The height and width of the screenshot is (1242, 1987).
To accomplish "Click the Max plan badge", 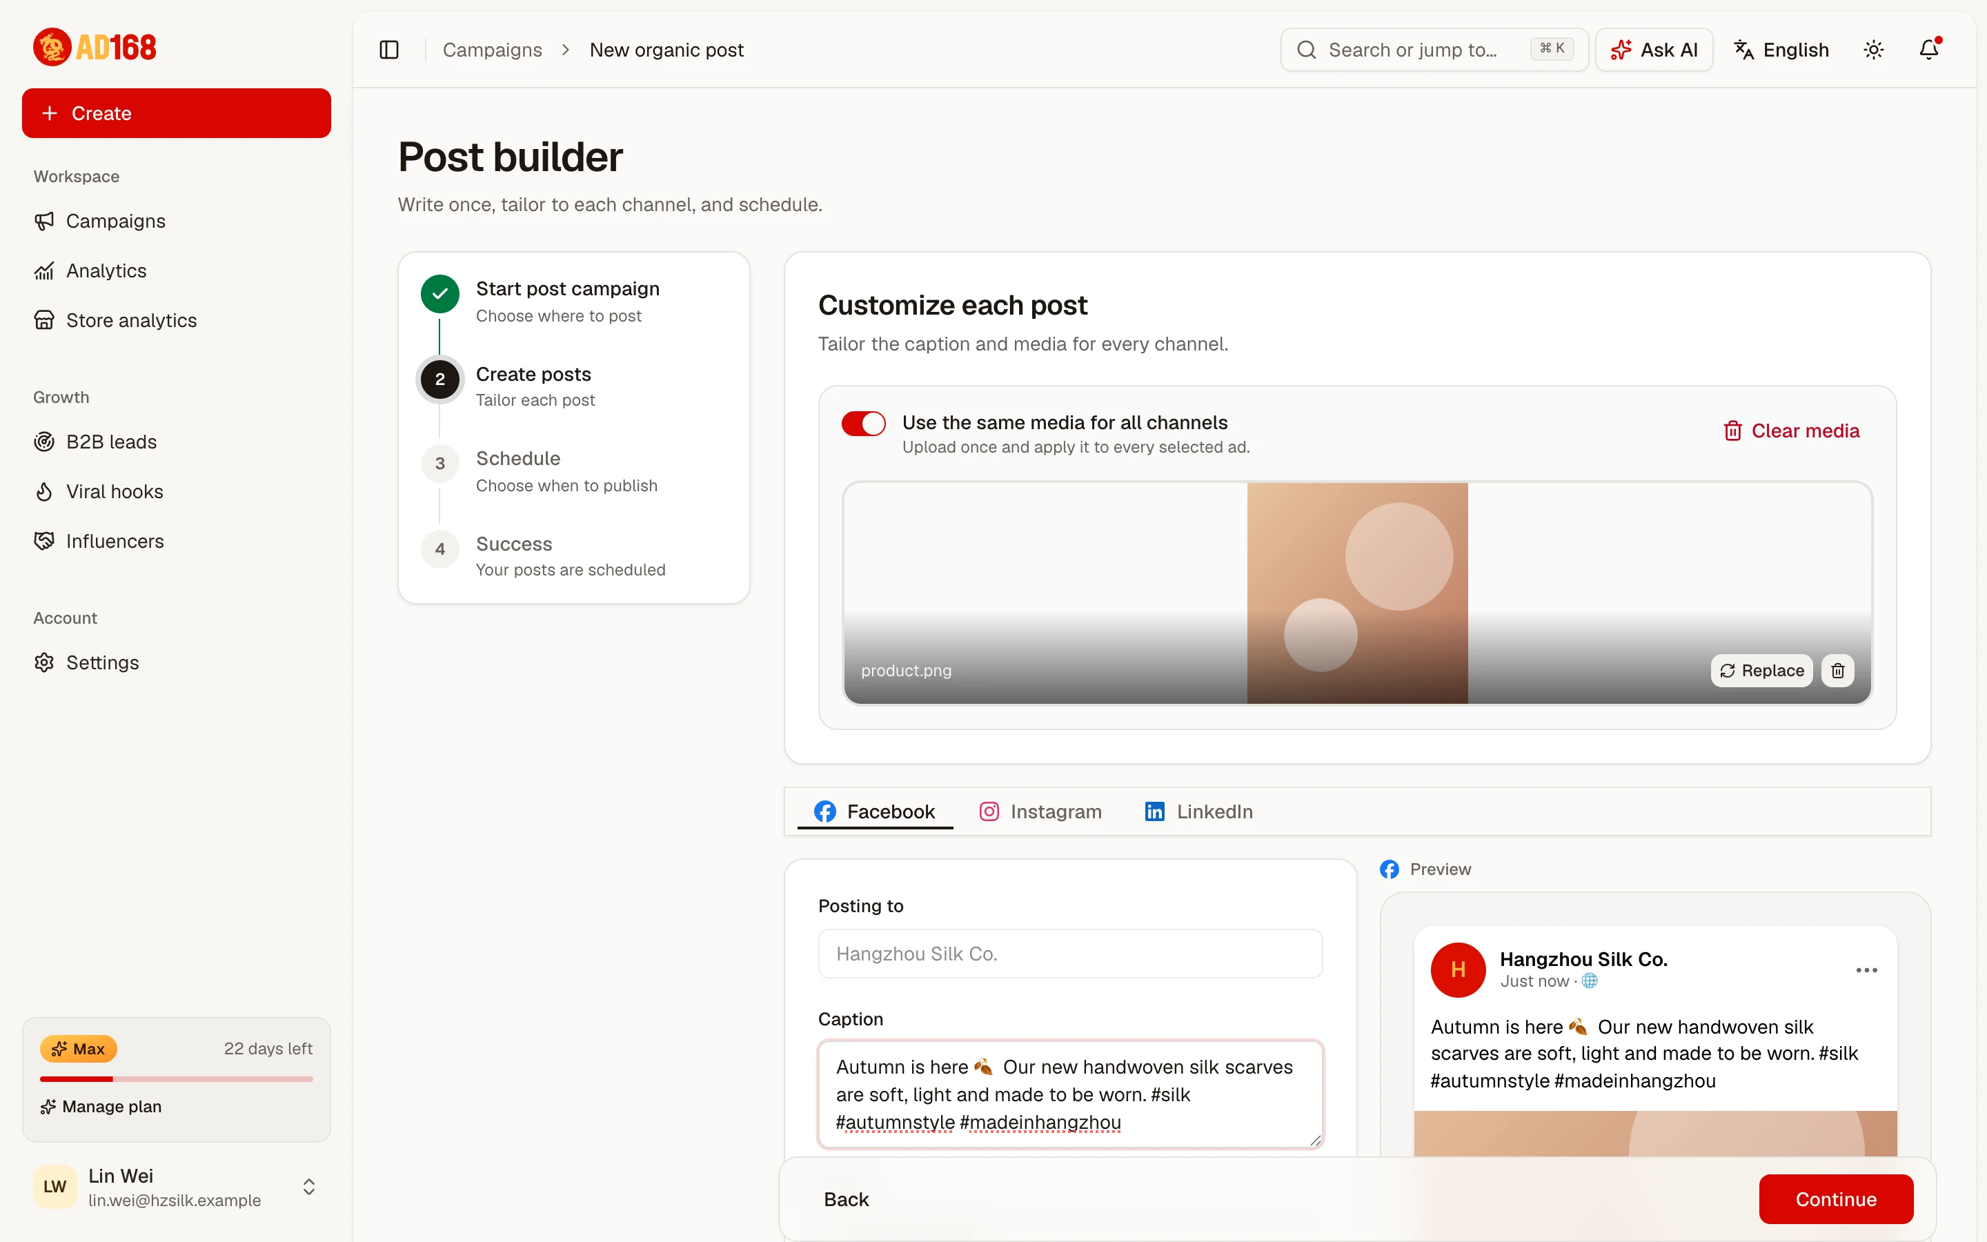I will (x=79, y=1049).
